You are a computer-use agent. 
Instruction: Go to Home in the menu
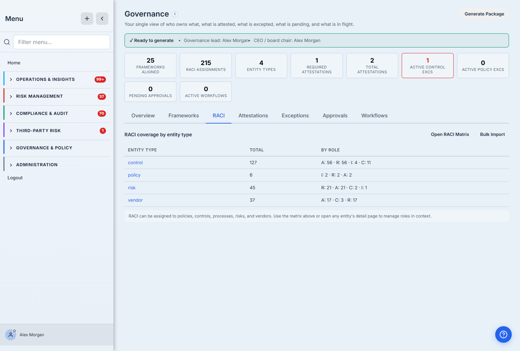click(14, 63)
